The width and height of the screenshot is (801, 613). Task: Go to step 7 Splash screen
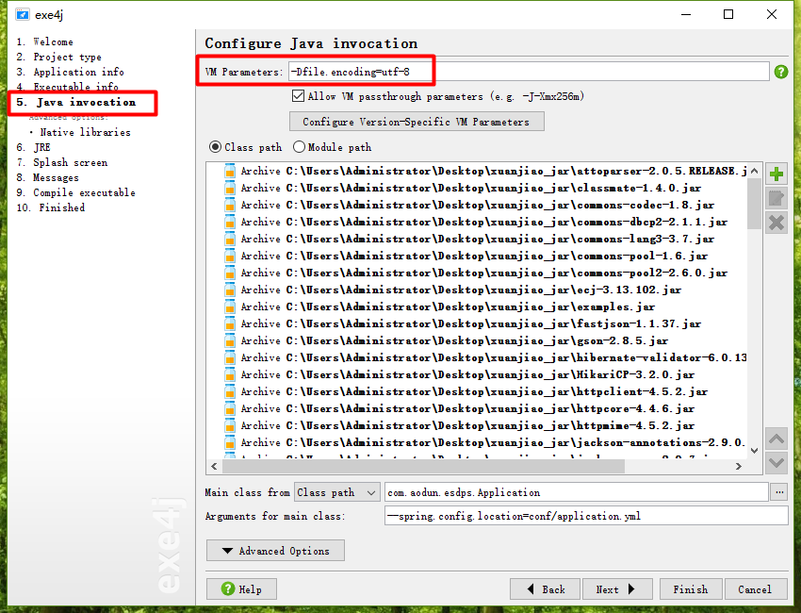coord(62,162)
